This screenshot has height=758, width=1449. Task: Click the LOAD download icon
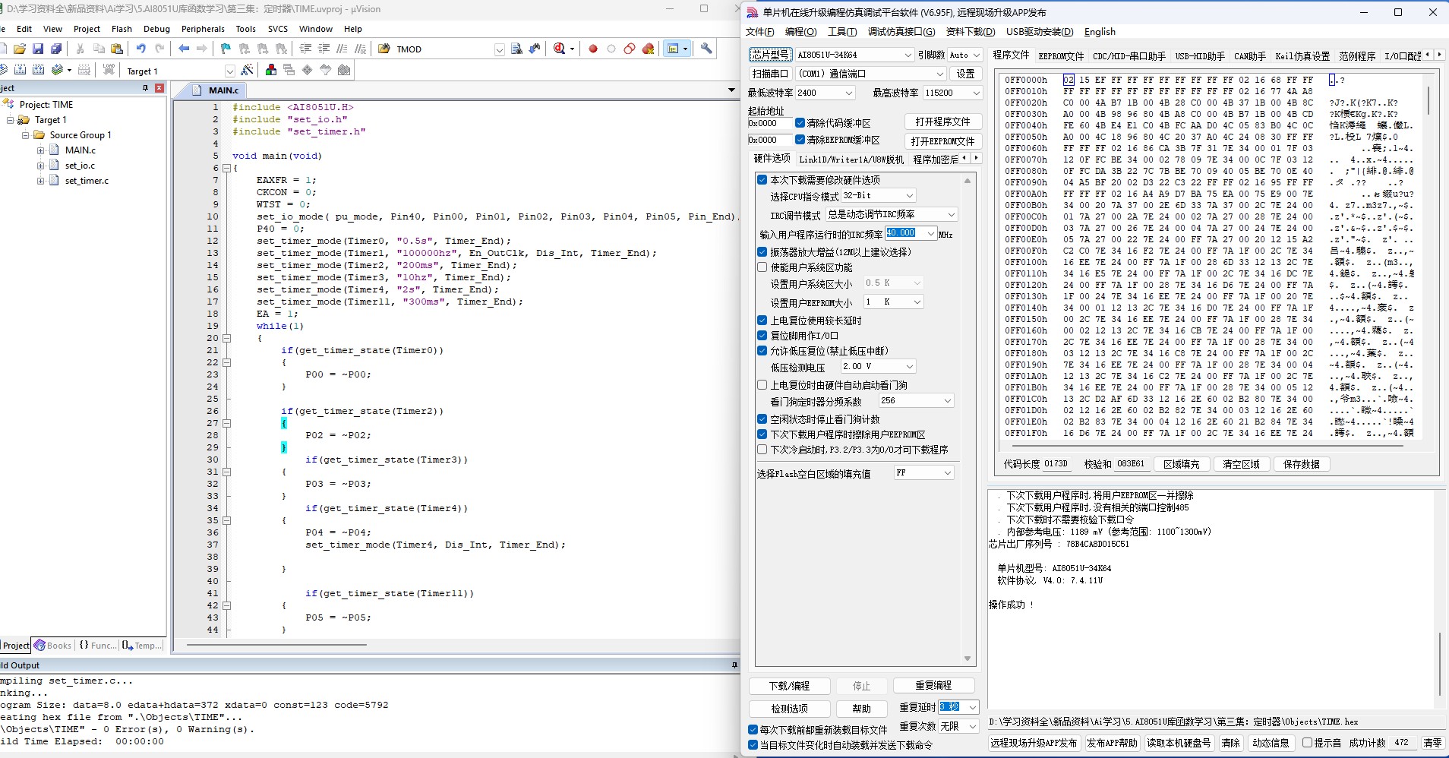pos(109,70)
